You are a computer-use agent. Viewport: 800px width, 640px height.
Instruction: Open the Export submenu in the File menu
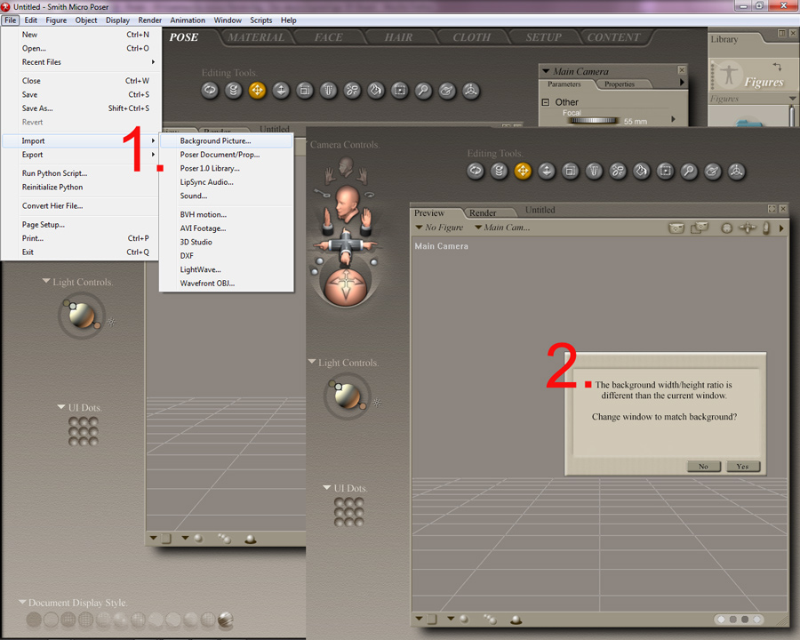80,155
